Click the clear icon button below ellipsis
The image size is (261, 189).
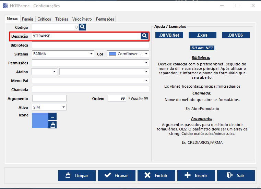52,125
